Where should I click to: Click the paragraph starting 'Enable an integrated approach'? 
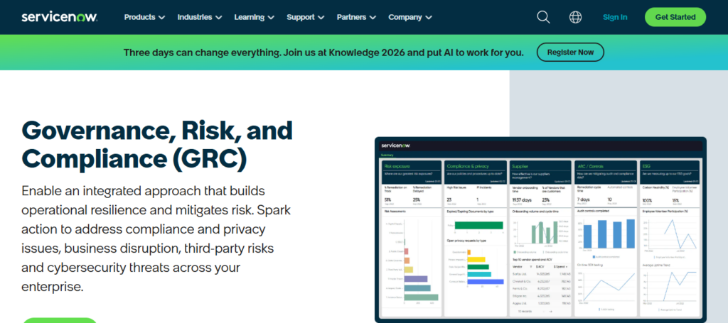point(156,239)
